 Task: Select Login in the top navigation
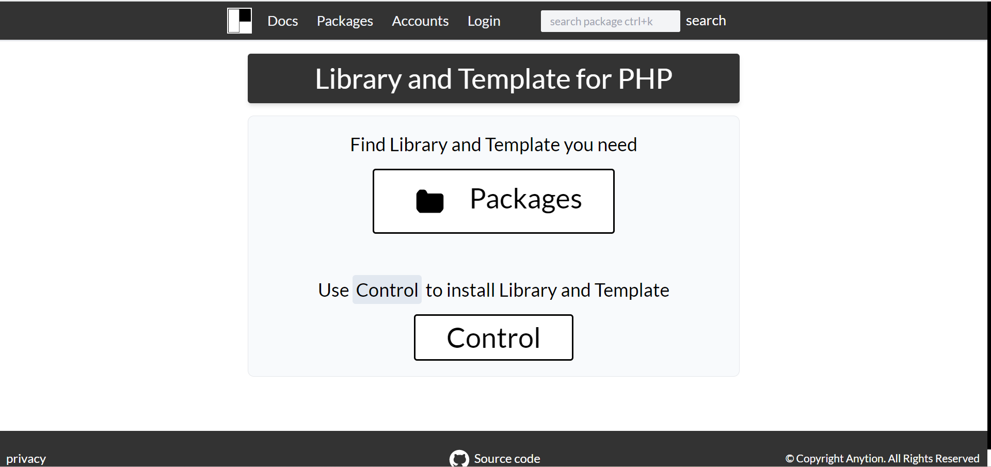(484, 21)
